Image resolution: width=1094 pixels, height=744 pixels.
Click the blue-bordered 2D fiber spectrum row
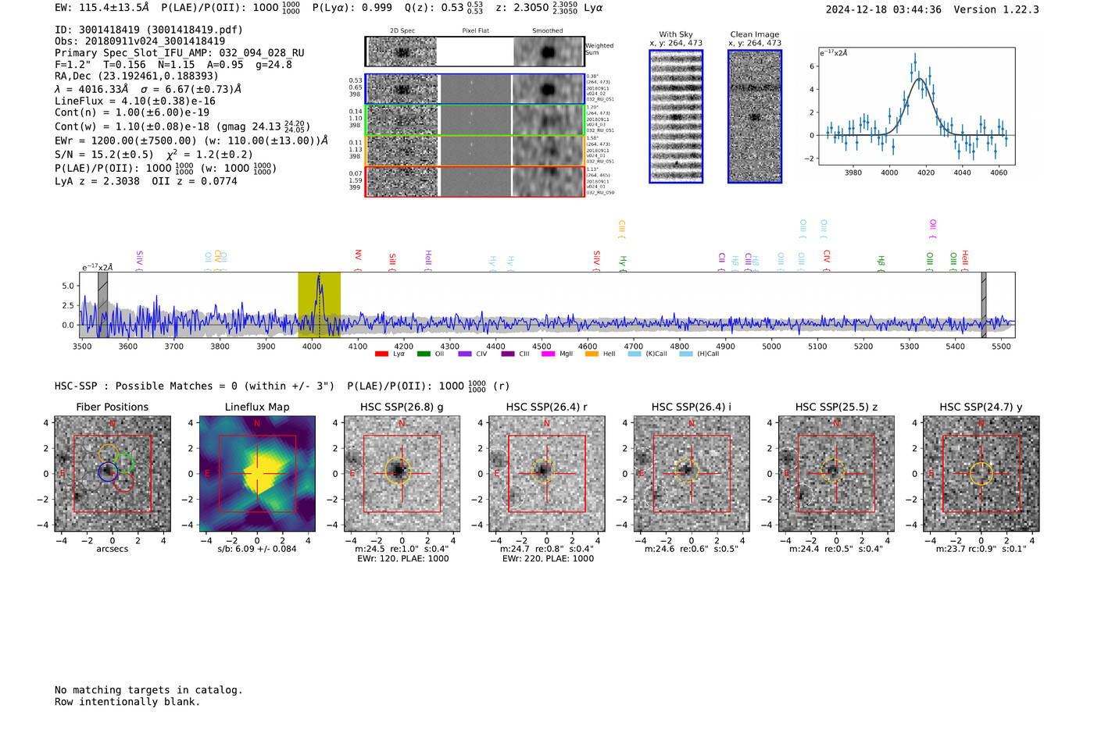[x=474, y=89]
